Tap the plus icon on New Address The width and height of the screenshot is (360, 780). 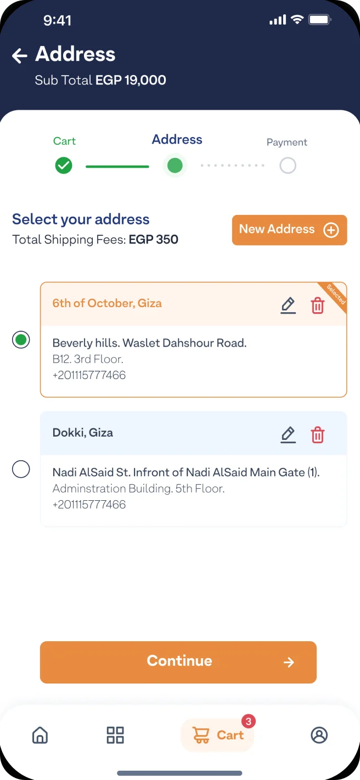point(331,230)
